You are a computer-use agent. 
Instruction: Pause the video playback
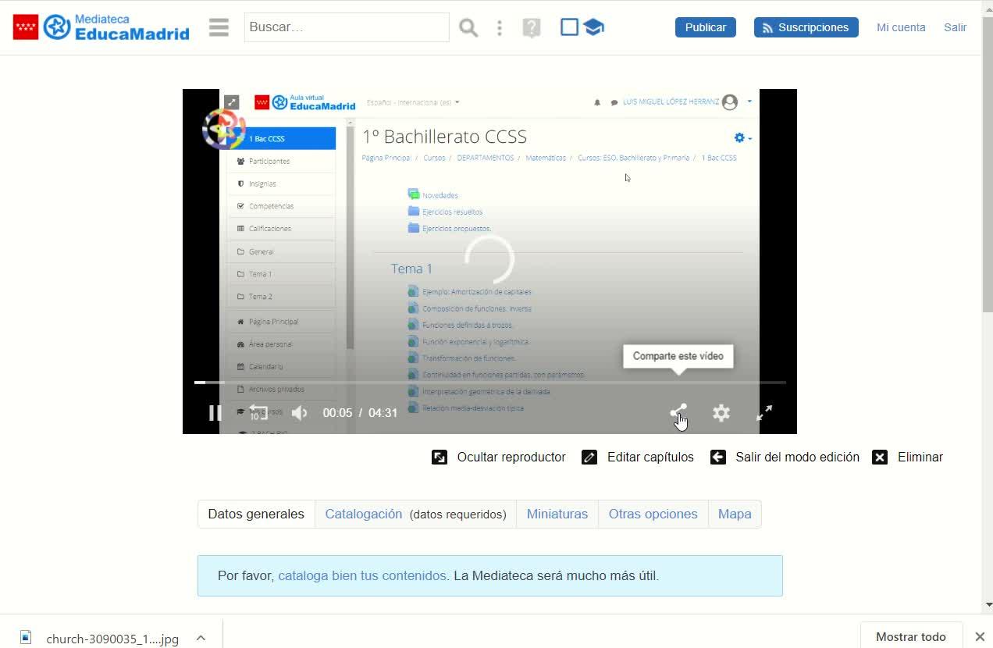215,413
